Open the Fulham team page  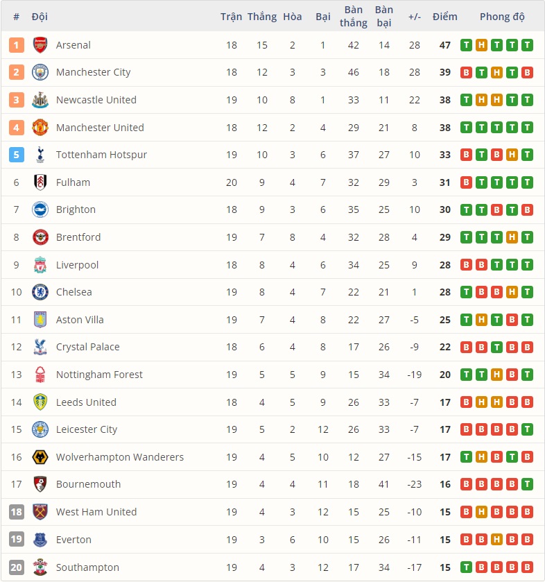73,182
